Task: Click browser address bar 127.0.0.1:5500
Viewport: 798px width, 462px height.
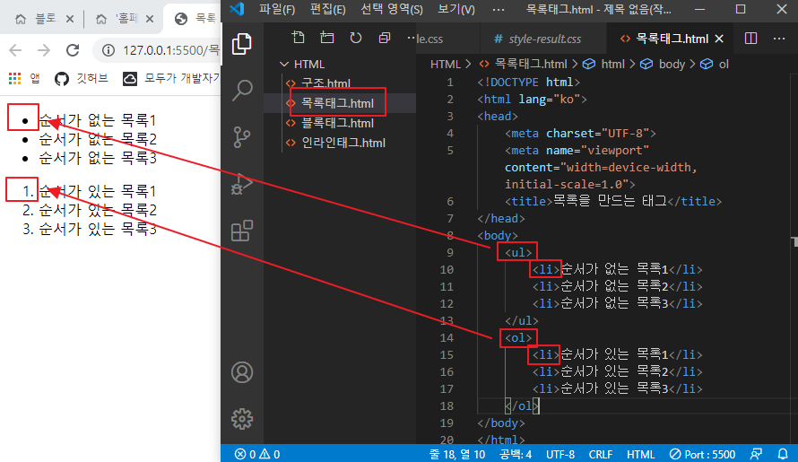Action: [x=170, y=50]
